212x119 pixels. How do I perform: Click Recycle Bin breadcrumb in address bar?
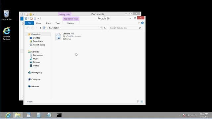coord(54,28)
